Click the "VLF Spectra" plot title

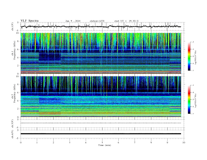(30, 21)
